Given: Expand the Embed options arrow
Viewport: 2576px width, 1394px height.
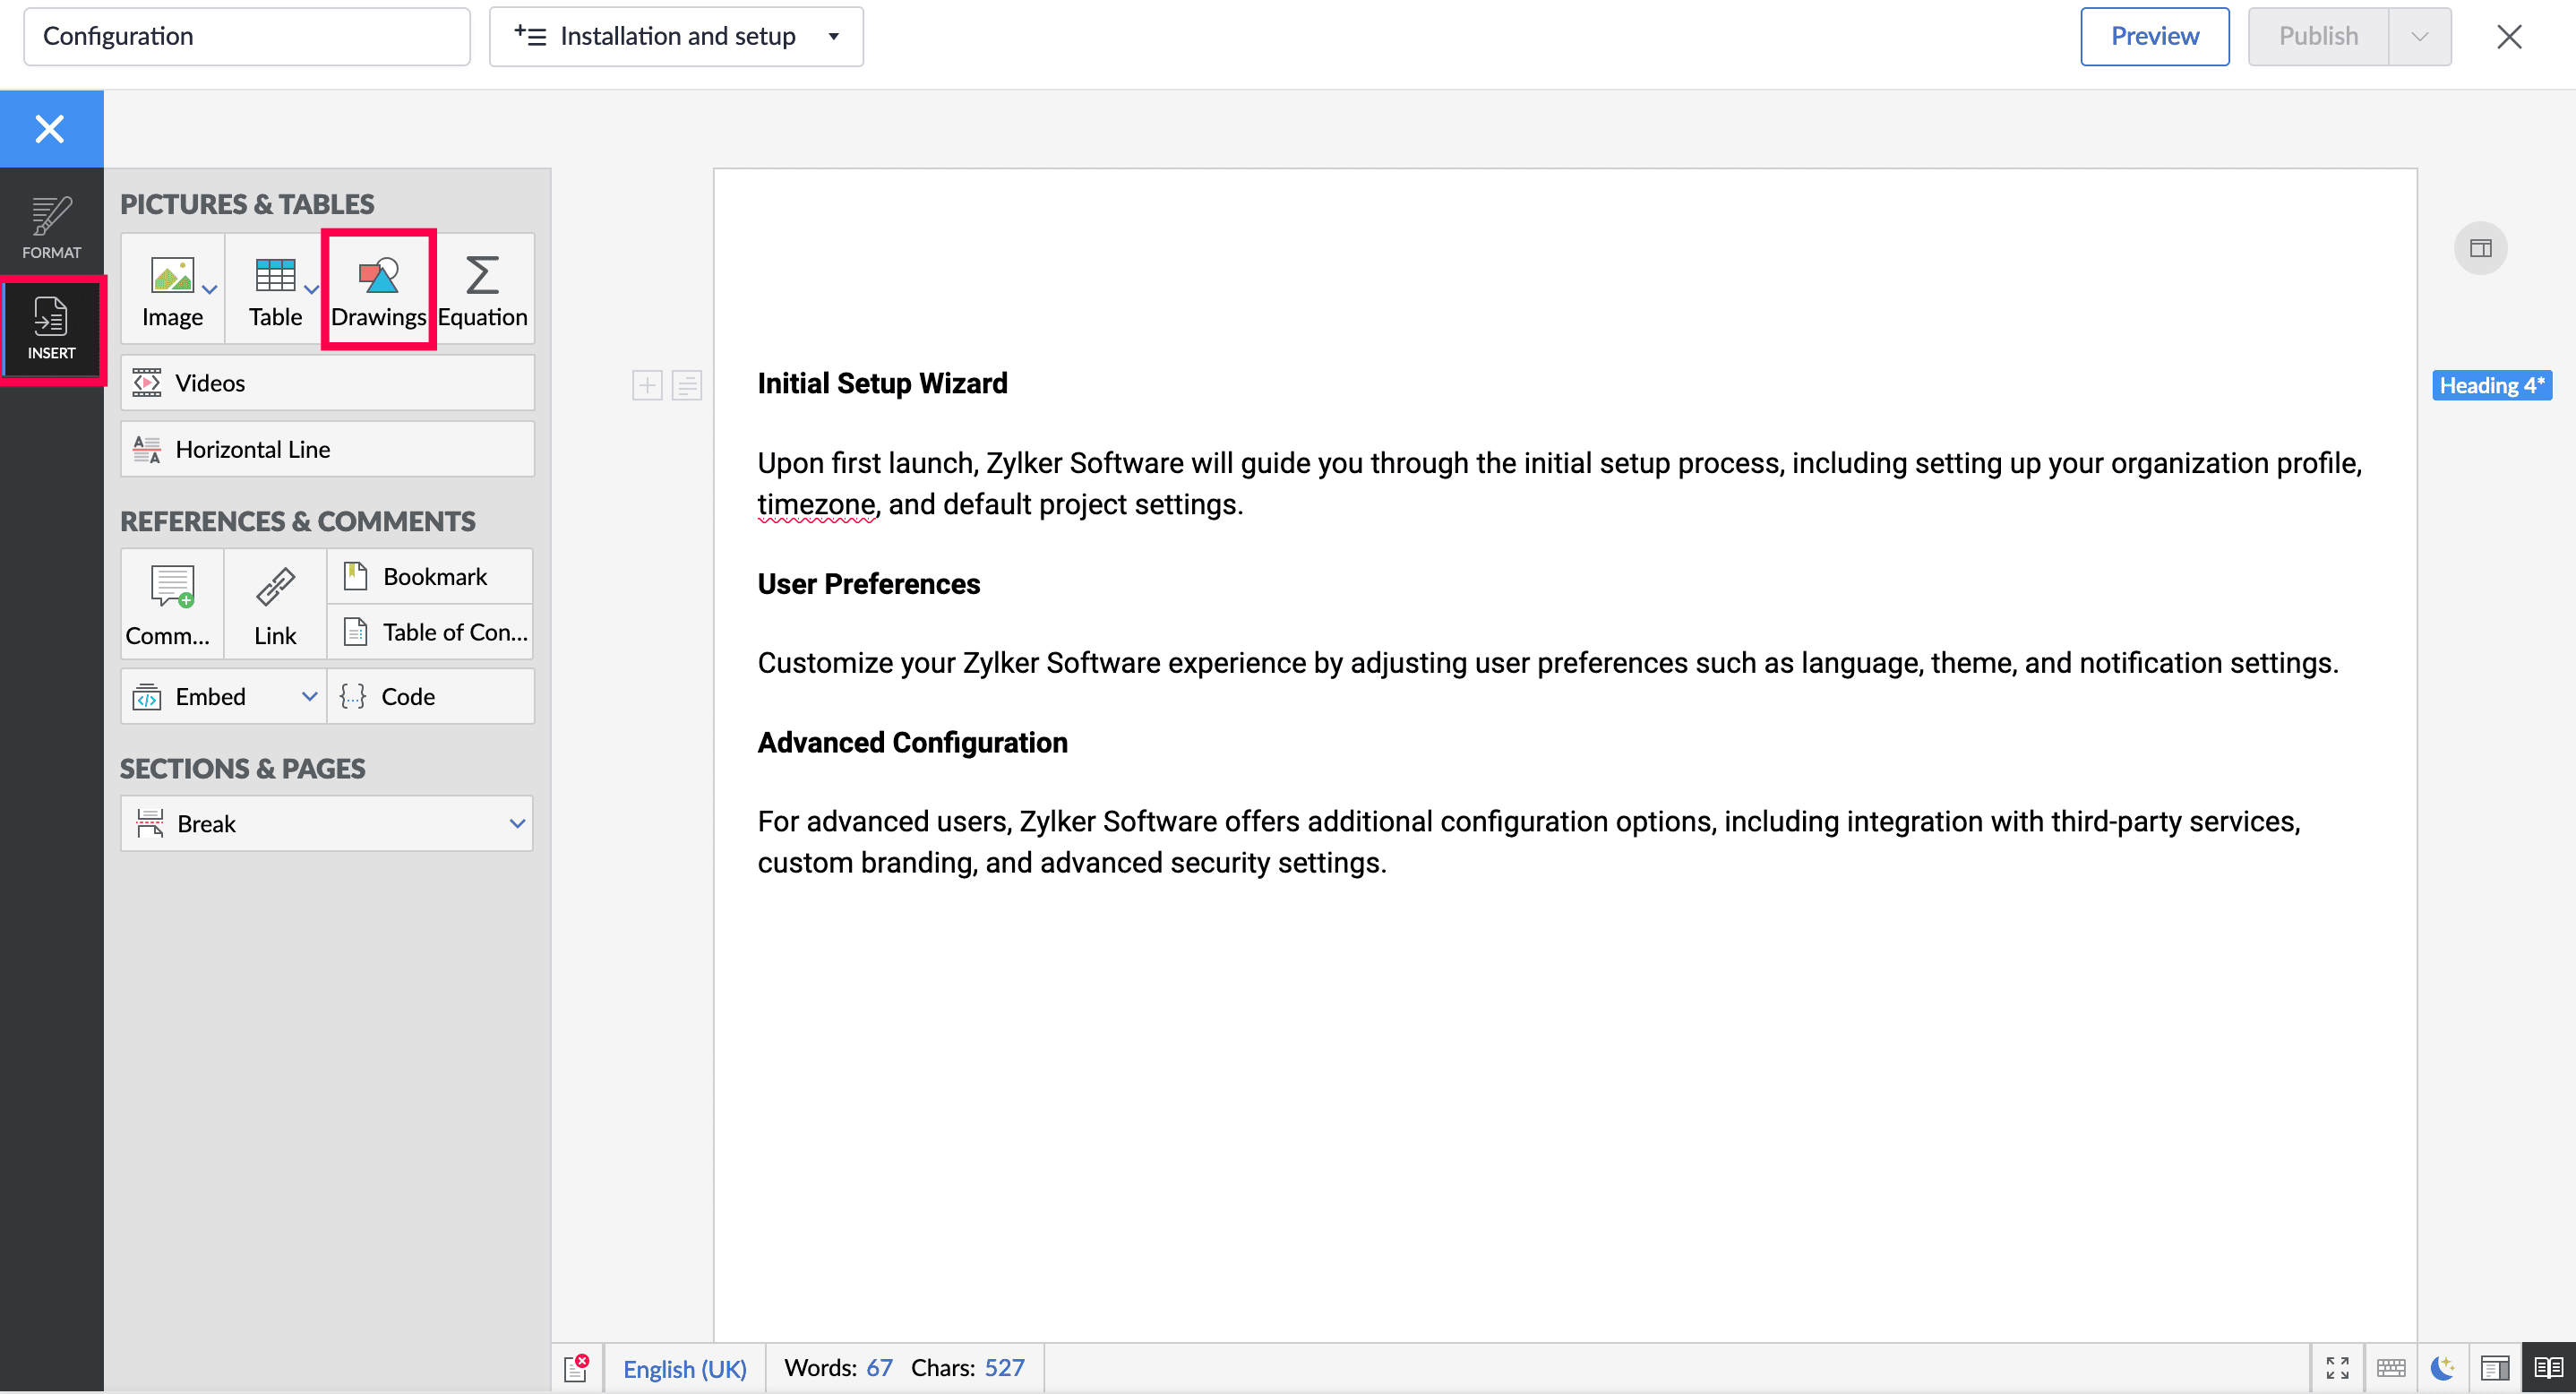Looking at the screenshot, I should 309,696.
